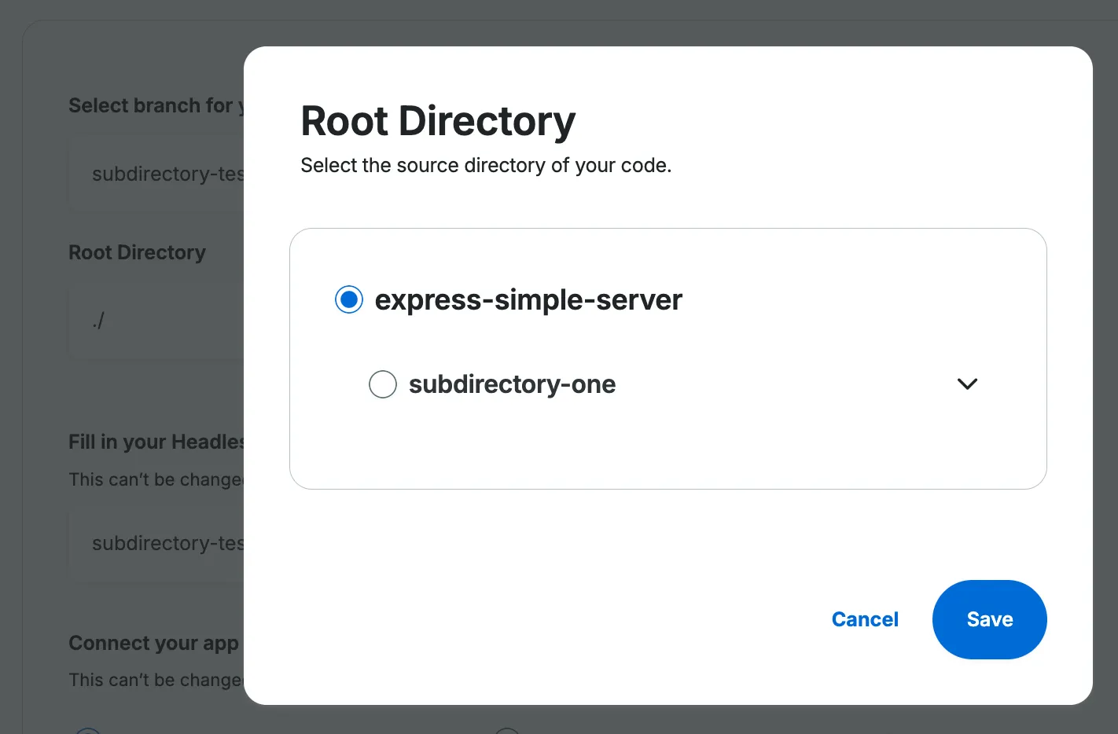Screen dimensions: 1118x734
Task: Select the subdirectory-one radio button
Action: coord(383,384)
